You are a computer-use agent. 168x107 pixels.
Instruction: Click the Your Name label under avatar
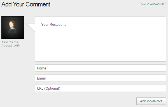click(x=10, y=42)
